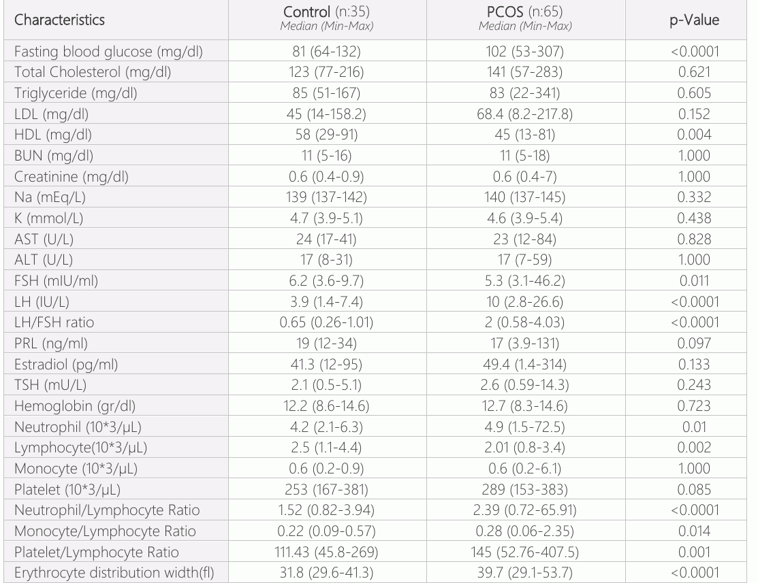Click the Triglyceride PCOS value 83 (22-341)
This screenshot has width=758, height=583.
click(525, 93)
